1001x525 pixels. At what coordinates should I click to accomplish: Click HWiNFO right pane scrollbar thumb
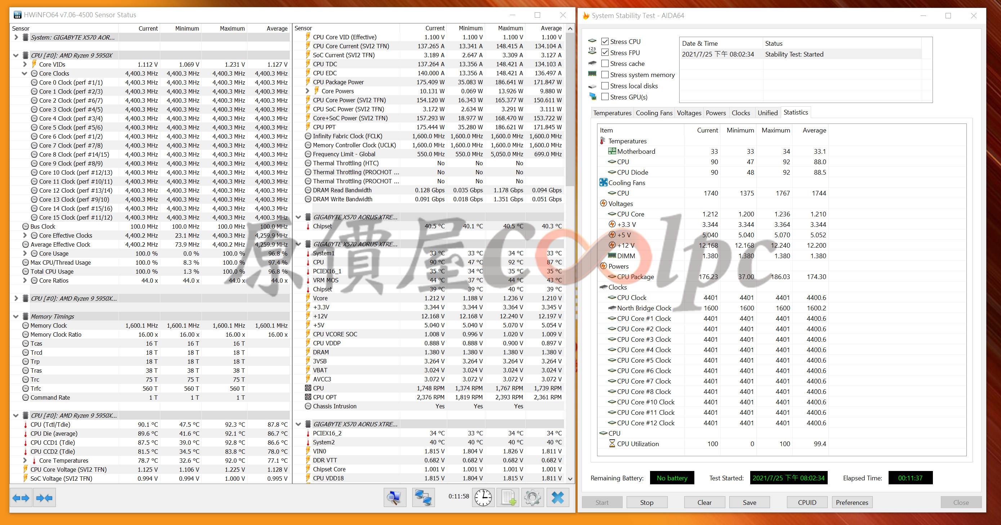pos(570,109)
